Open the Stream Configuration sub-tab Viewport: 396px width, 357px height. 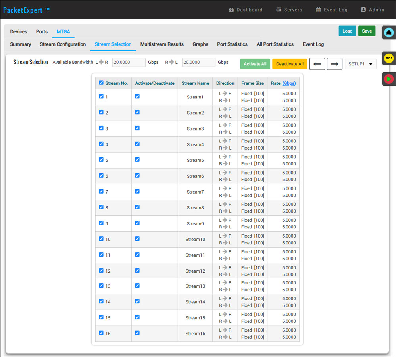point(63,44)
